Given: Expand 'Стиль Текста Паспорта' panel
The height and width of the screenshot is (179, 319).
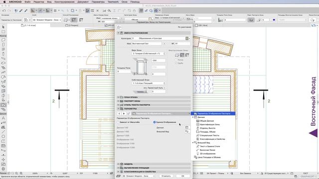Looking at the screenshot, I should pos(154,105).
